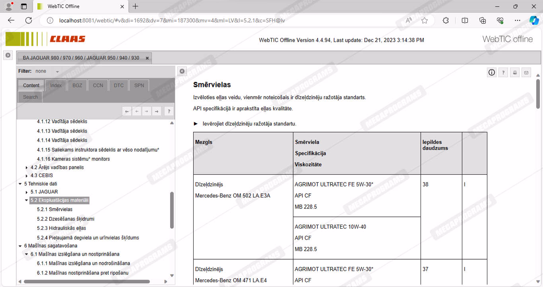This screenshot has width=543, height=287.
Task: Open the Filter dropdown
Action: coord(57,71)
